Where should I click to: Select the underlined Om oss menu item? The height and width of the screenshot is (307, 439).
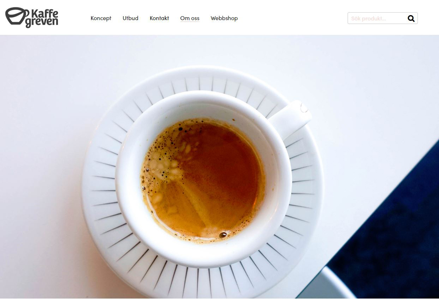tap(190, 18)
